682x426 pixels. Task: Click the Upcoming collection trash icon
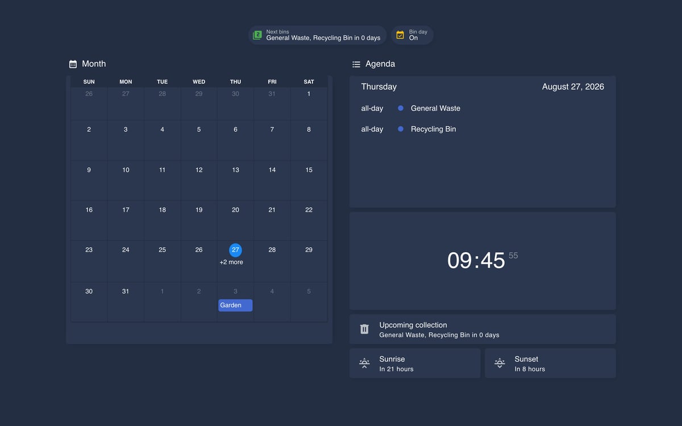pyautogui.click(x=365, y=329)
